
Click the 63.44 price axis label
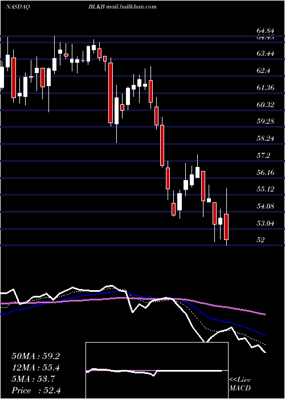(266, 54)
